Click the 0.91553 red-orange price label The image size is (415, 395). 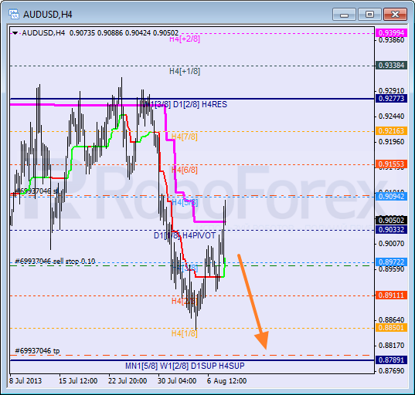point(391,164)
